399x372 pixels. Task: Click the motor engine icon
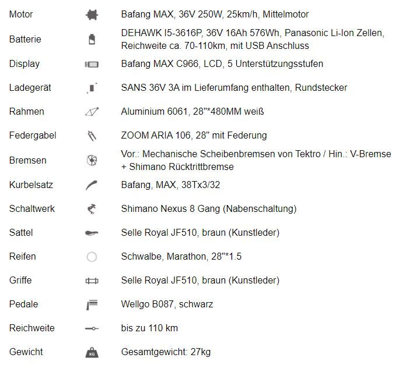(92, 15)
